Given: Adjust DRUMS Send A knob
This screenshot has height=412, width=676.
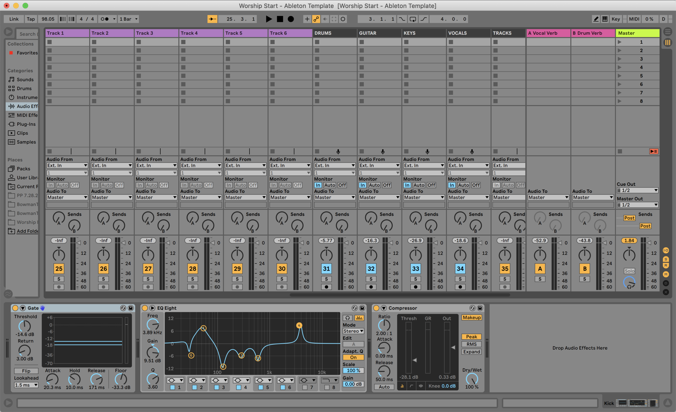Looking at the screenshot, I should coord(326,218).
